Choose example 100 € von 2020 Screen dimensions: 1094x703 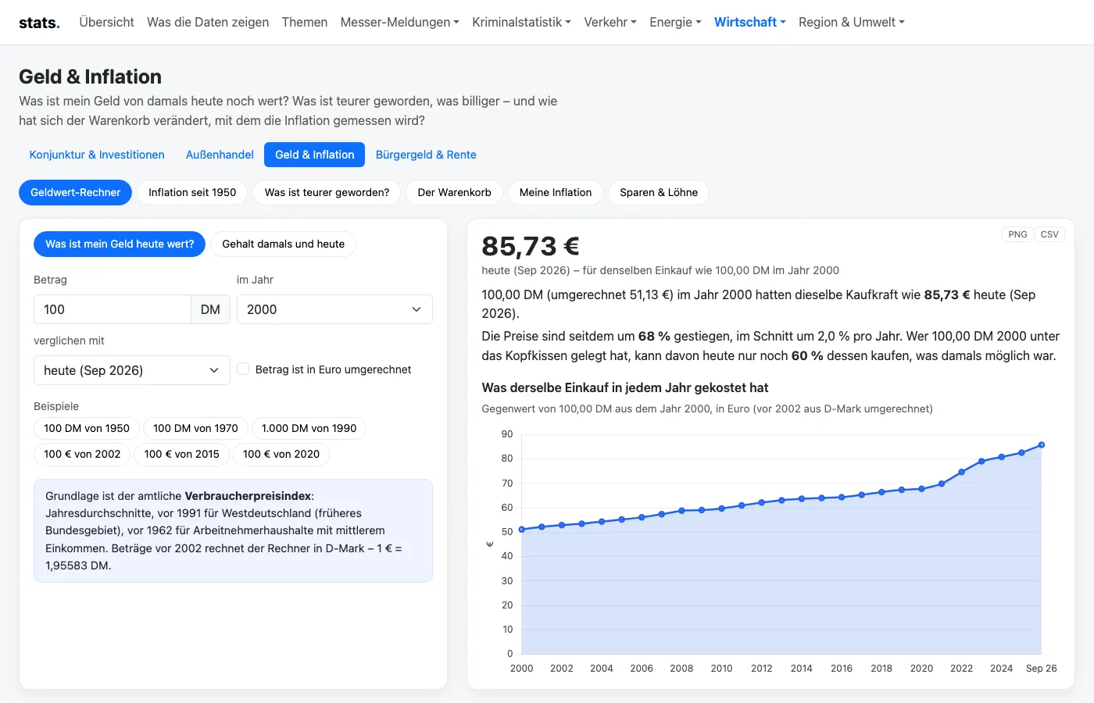[x=281, y=454]
